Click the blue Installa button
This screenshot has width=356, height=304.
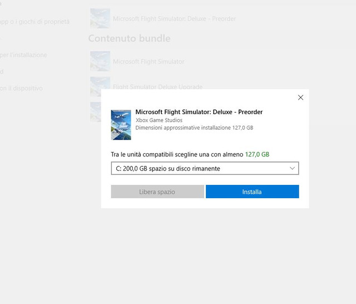click(252, 192)
